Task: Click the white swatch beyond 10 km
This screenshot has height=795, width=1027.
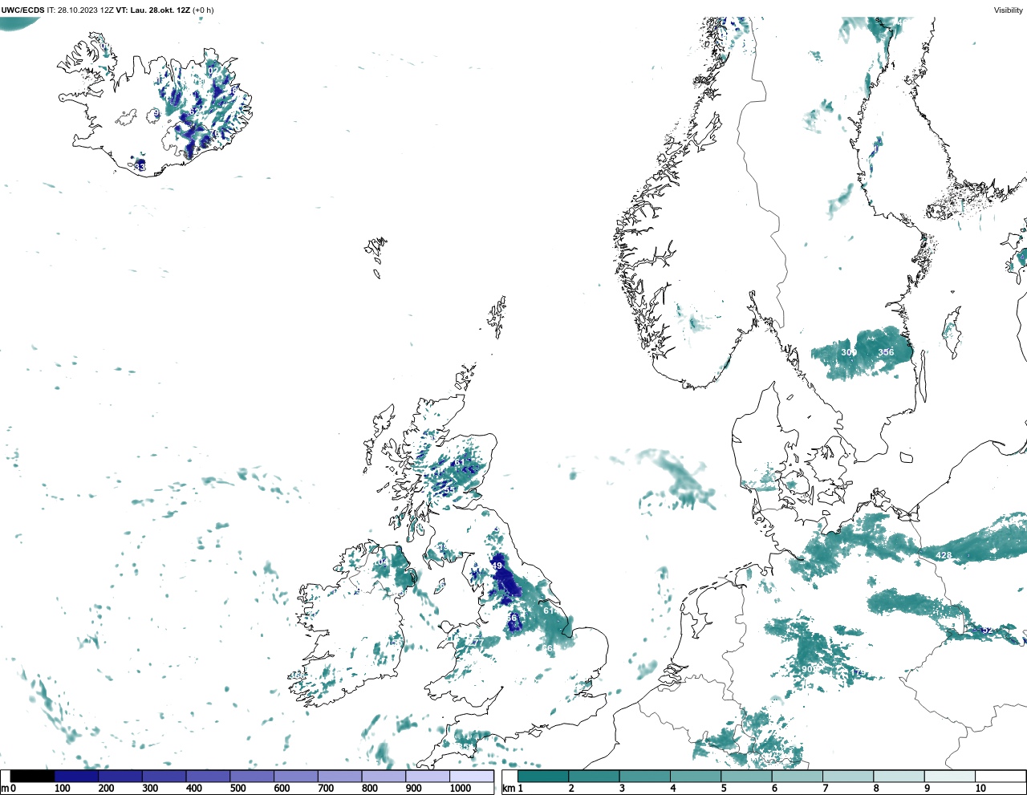Action: click(1001, 777)
